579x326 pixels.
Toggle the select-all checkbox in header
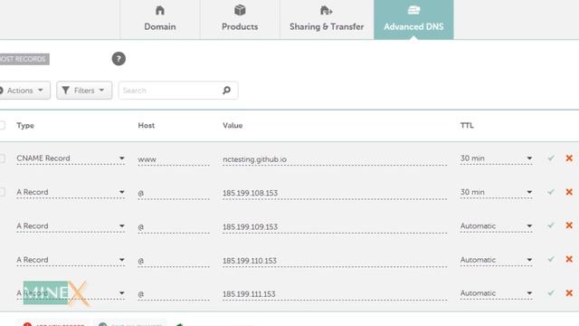point(2,125)
